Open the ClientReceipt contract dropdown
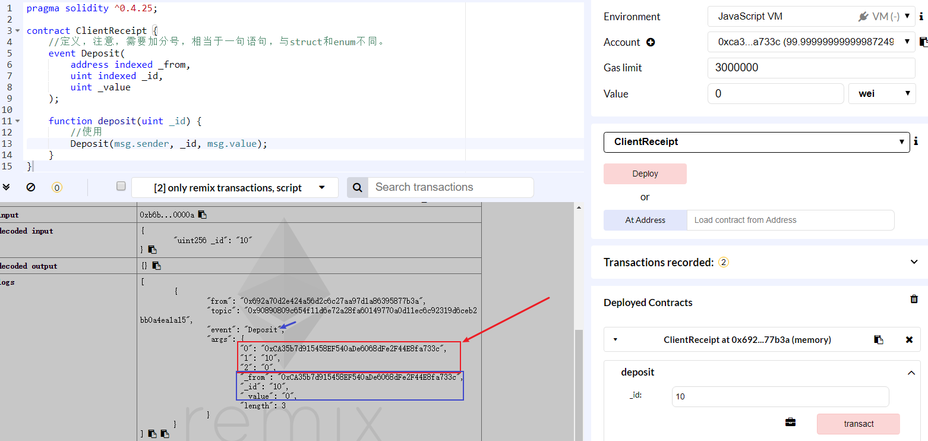The image size is (928, 441). [756, 142]
